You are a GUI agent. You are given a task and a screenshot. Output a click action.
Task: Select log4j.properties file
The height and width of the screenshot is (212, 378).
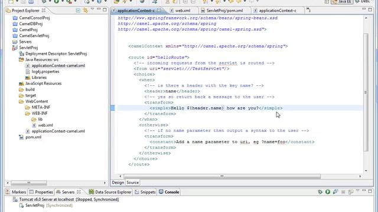click(x=45, y=72)
